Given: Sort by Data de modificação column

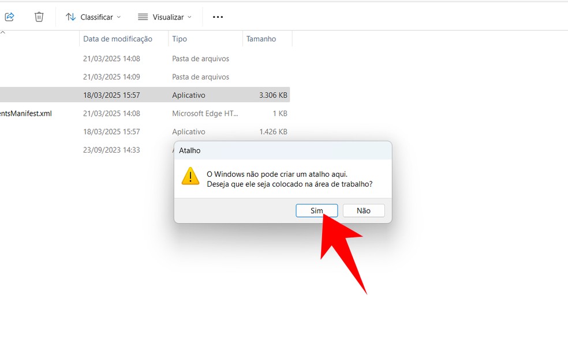Looking at the screenshot, I should [118, 39].
